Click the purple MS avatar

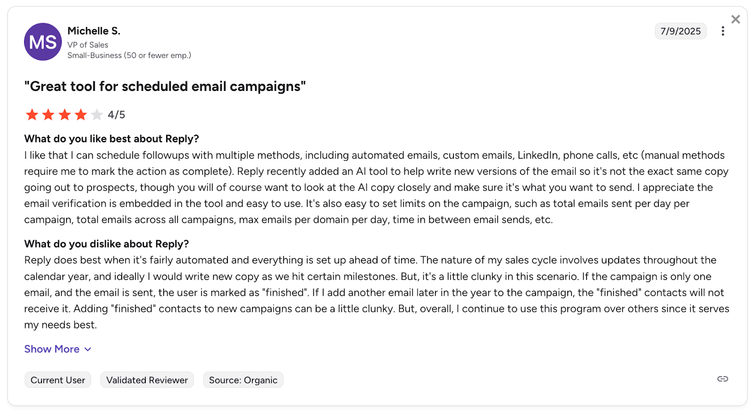coord(43,42)
